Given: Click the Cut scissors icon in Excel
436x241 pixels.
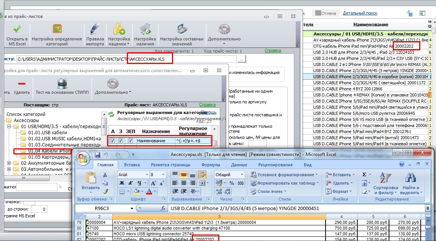Looking at the screenshot, I should point(105,175).
